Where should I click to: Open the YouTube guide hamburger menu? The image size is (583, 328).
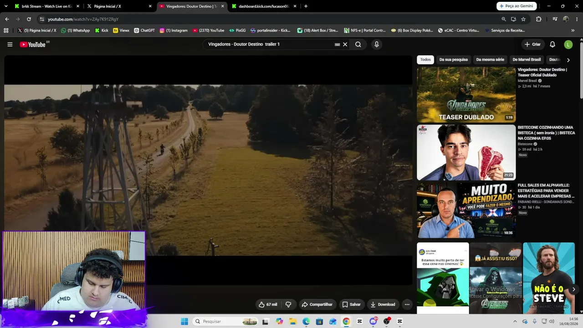tap(10, 44)
